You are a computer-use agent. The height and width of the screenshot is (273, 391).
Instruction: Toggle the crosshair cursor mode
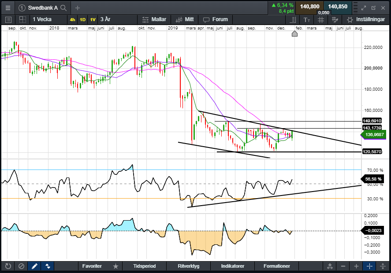[x=369, y=266]
